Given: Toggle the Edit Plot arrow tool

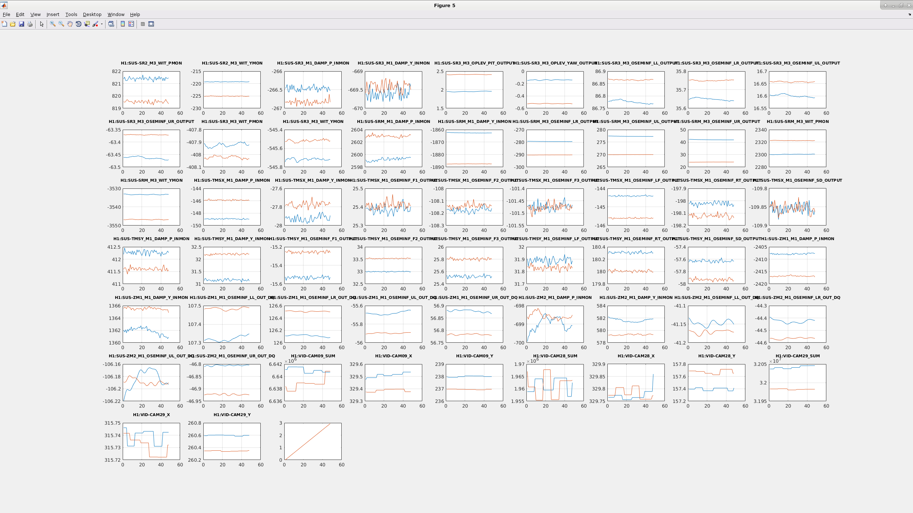Looking at the screenshot, I should click(42, 24).
